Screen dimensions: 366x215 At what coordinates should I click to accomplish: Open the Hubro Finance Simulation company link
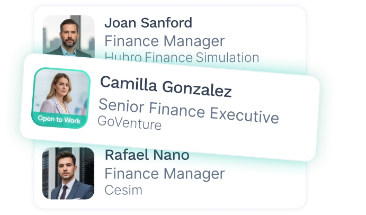pos(181,57)
